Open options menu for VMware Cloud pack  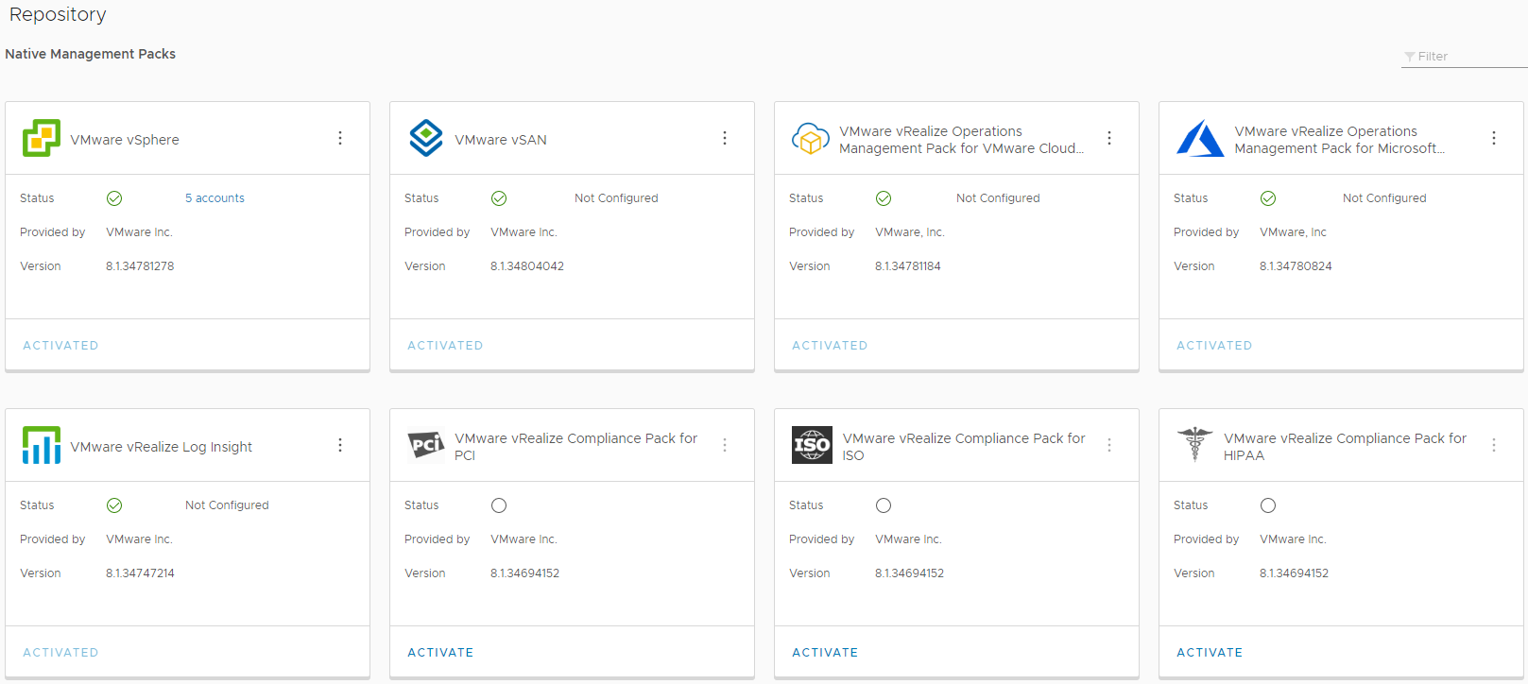tap(1109, 138)
